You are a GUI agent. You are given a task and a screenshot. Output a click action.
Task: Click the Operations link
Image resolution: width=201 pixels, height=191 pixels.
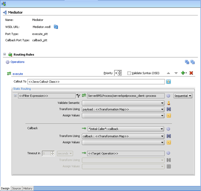[x=17, y=62]
